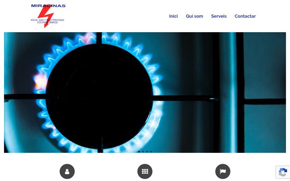Screen dimensions: 290x181
Task: Click the Miracinas lightning bolt logo
Action: coord(48,16)
